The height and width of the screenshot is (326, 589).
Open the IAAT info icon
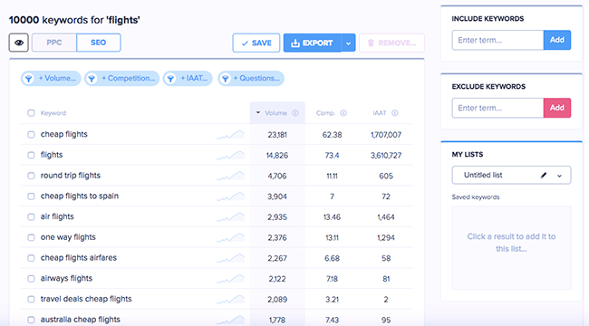(x=395, y=113)
